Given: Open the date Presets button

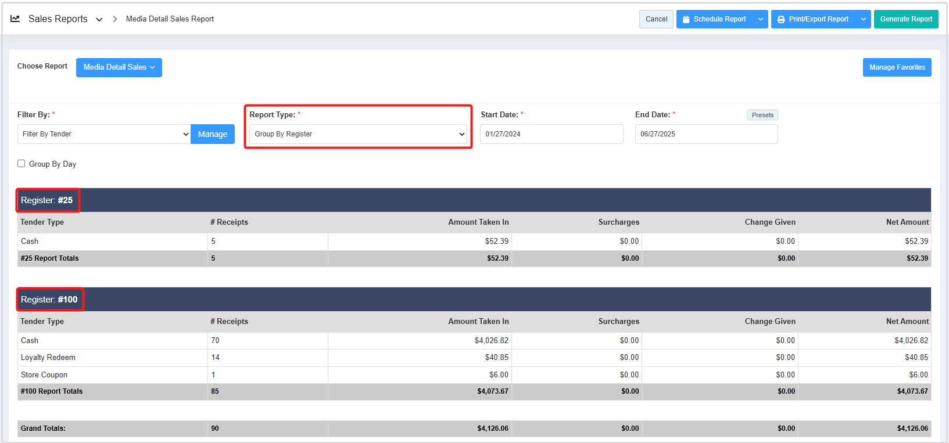Looking at the screenshot, I should pos(762,115).
